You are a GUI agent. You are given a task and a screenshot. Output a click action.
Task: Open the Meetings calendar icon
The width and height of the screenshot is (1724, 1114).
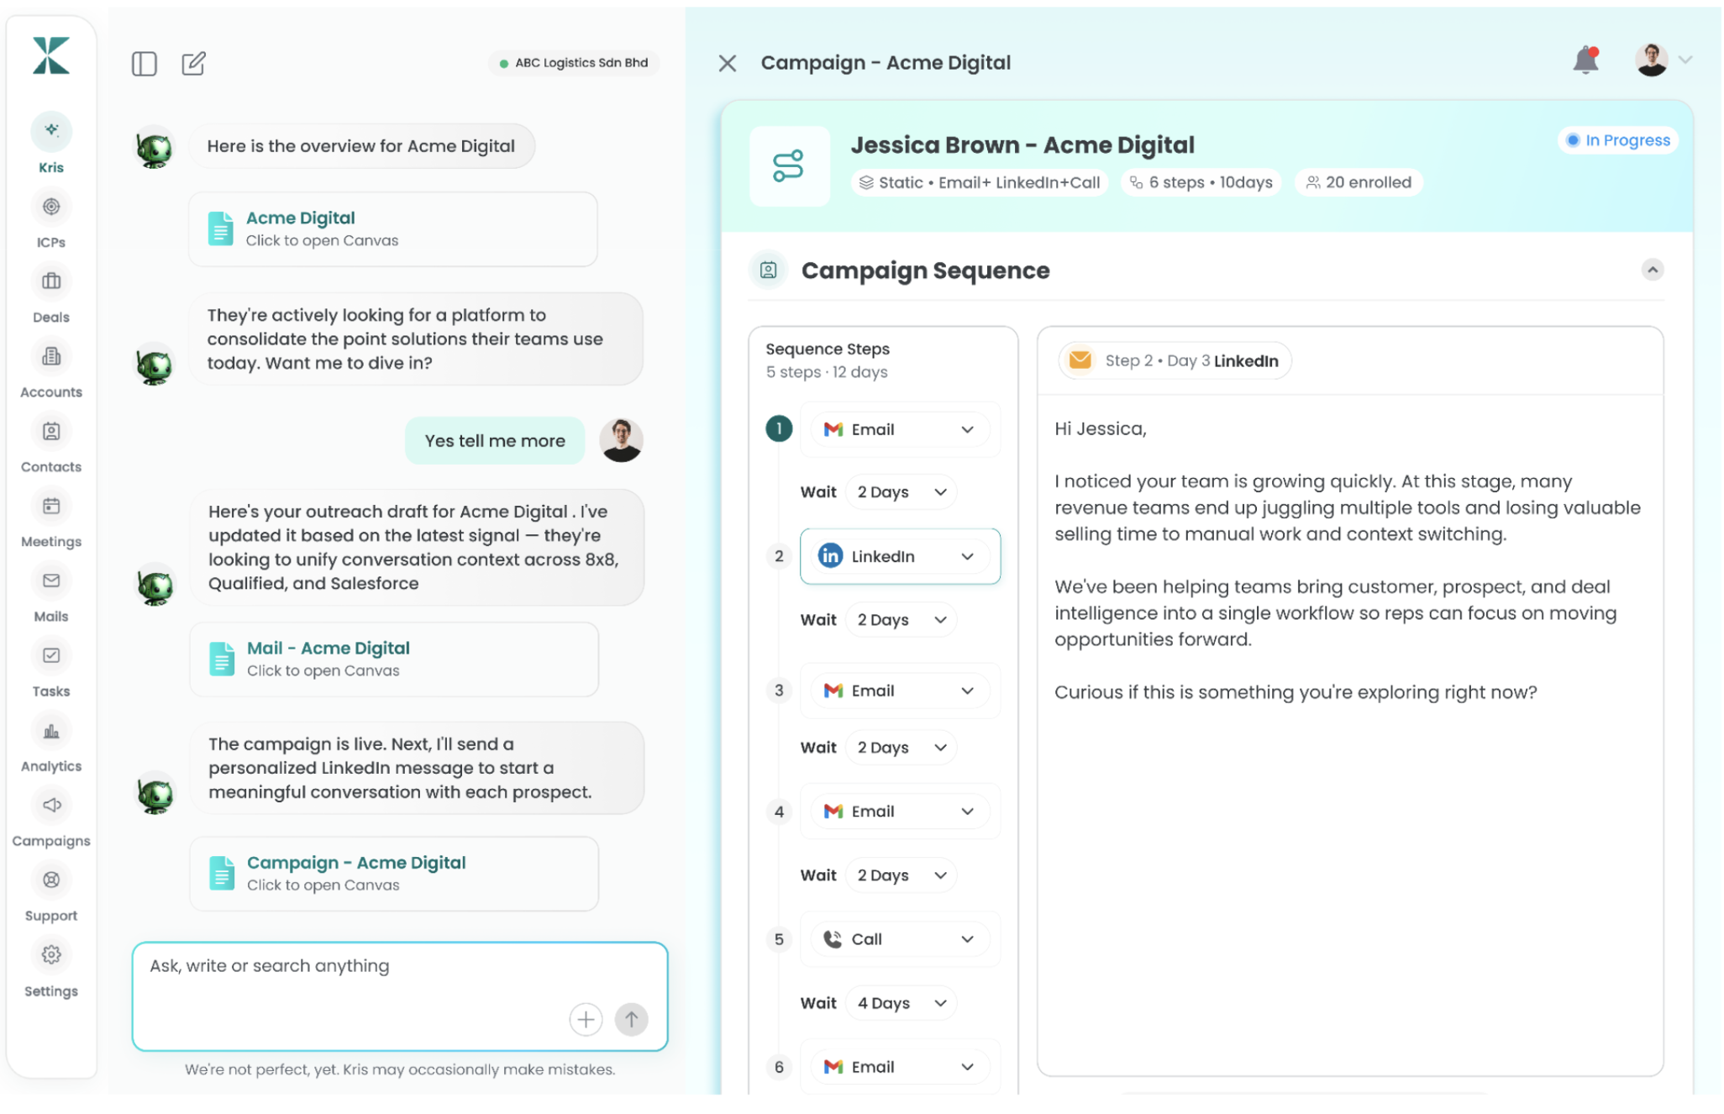[x=51, y=506]
